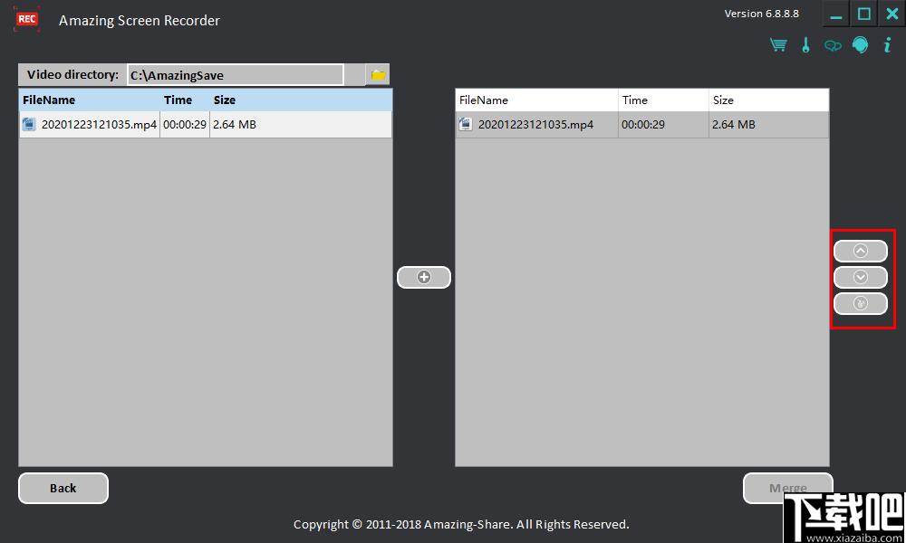
Task: Click the REC logo icon
Action: (26, 19)
